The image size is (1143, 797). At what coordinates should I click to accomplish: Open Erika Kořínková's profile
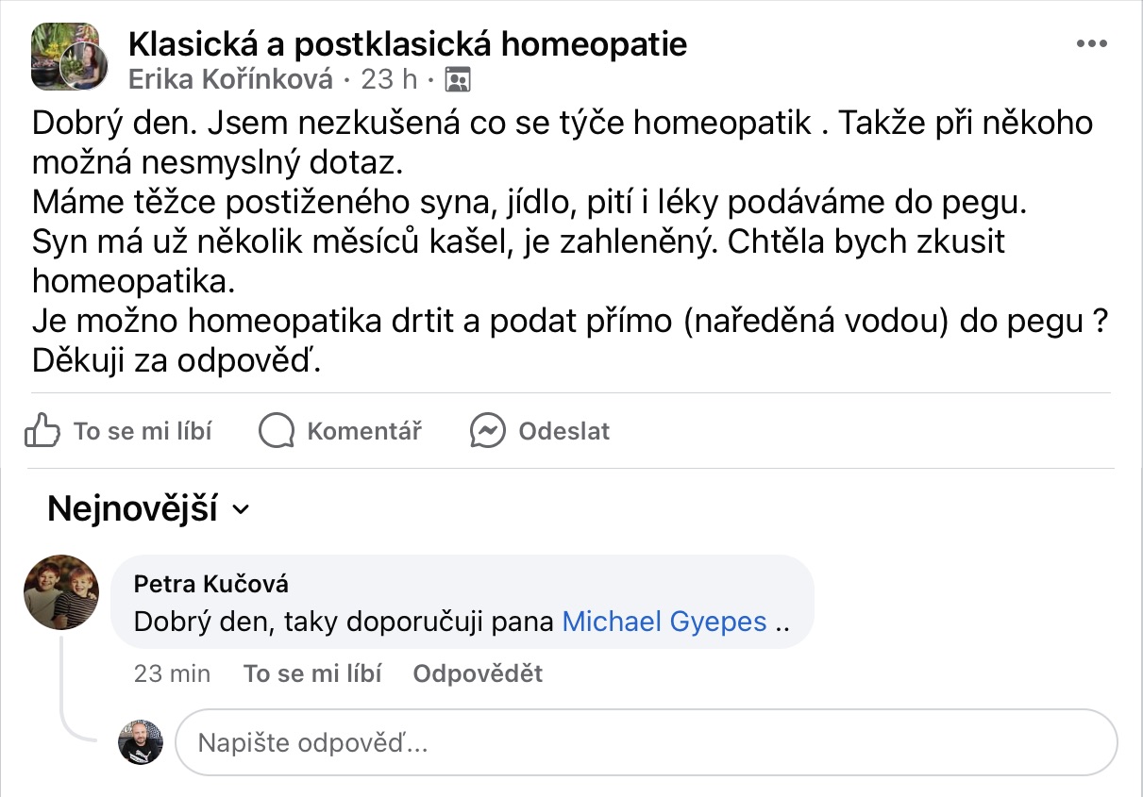click(x=230, y=80)
